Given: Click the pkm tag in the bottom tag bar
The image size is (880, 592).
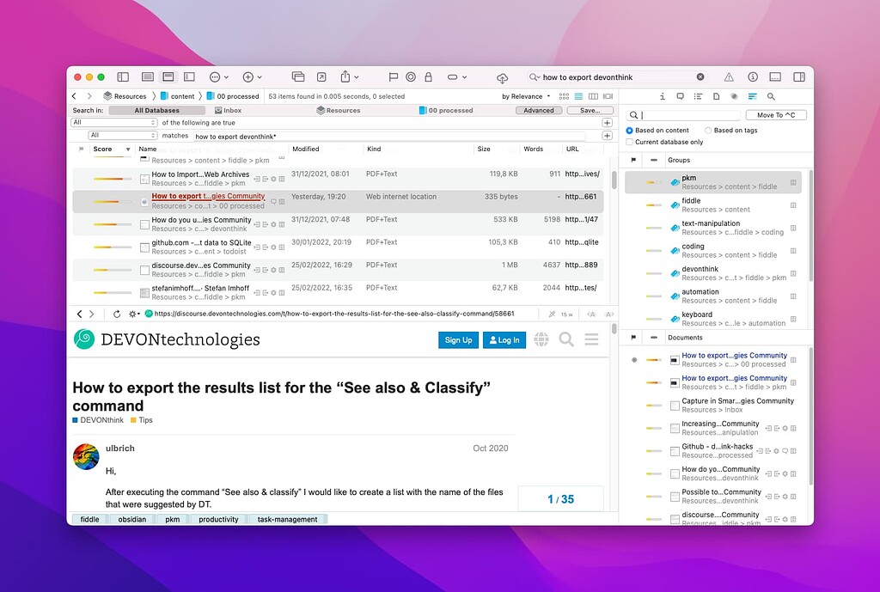Looking at the screenshot, I should pos(172,519).
